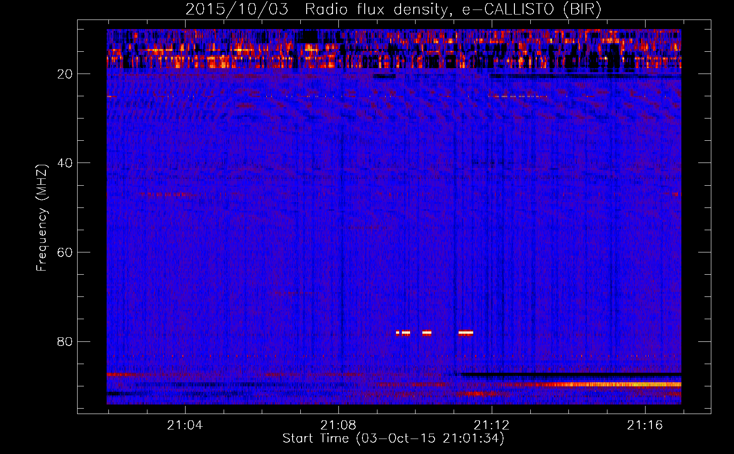Click the '21:12' time tick label

(x=491, y=425)
